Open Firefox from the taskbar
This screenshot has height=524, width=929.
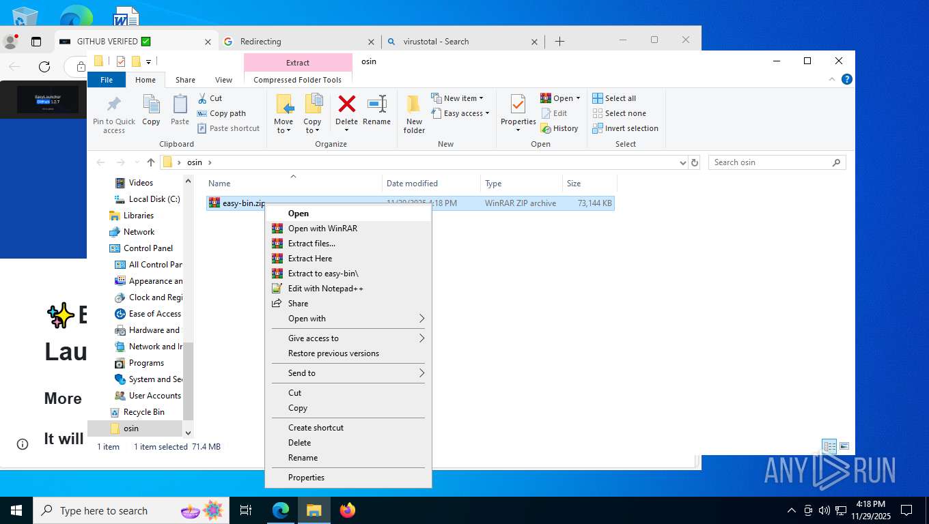click(x=348, y=510)
